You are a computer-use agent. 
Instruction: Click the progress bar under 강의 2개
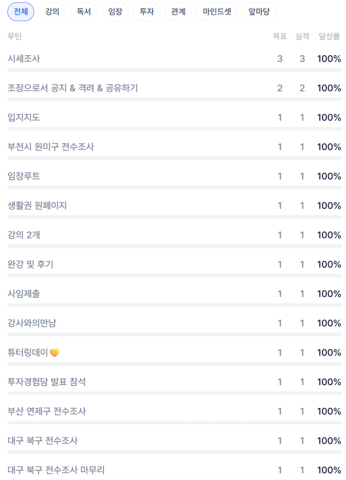pyautogui.click(x=174, y=246)
